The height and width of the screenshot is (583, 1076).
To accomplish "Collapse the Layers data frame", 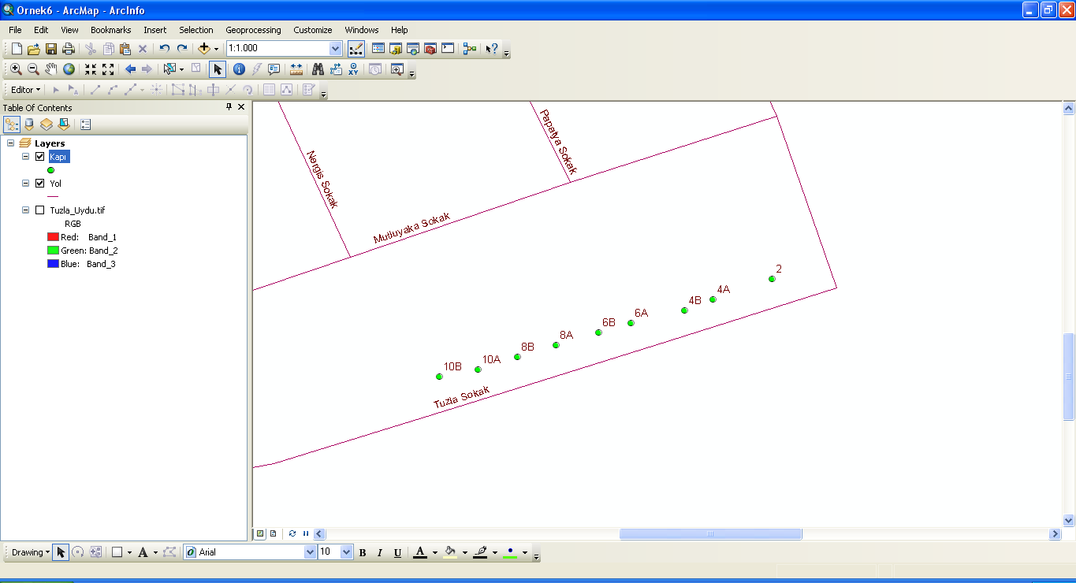I will (10, 143).
